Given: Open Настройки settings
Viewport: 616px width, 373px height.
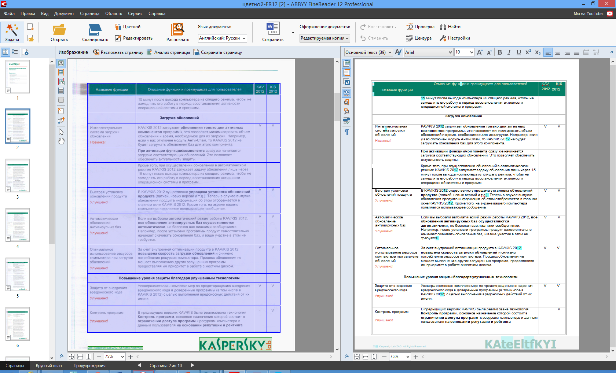Looking at the screenshot, I should pos(455,38).
